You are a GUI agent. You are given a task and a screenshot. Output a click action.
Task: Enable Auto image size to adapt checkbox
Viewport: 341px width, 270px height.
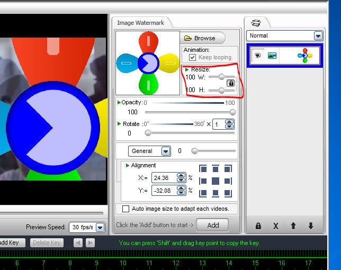(x=125, y=209)
